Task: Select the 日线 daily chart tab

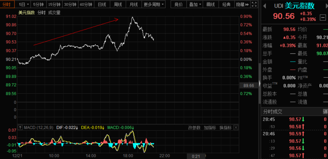Action: (x=102, y=5)
